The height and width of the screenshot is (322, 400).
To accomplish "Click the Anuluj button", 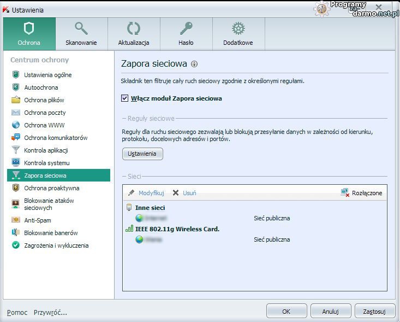I will 331,311.
